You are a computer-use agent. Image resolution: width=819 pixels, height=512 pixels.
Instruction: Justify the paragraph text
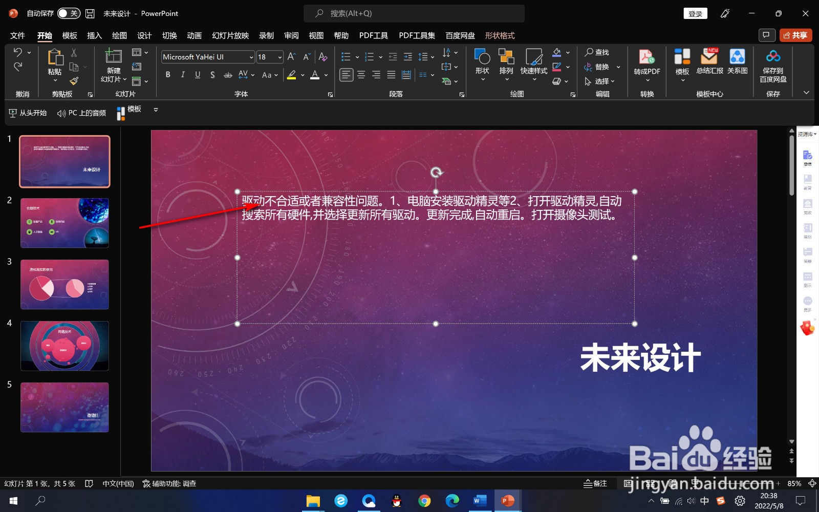(391, 75)
